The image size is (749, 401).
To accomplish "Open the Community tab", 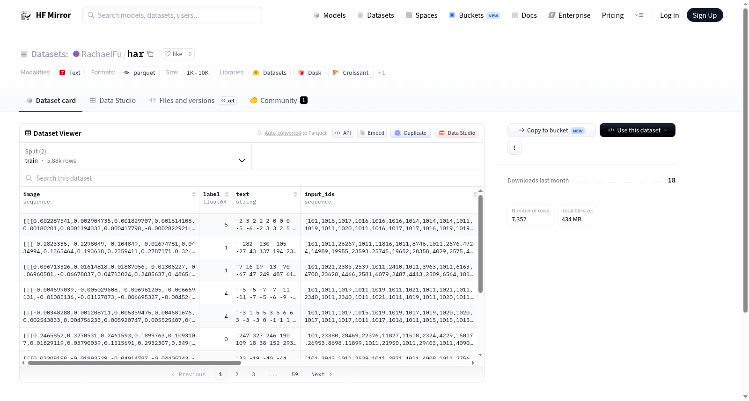I will tap(279, 101).
